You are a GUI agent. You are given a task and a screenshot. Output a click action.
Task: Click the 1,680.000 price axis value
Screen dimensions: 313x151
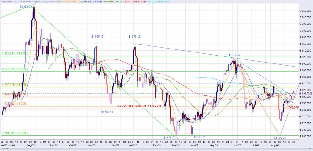tap(306, 136)
